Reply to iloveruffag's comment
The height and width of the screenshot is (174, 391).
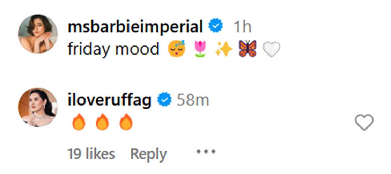coord(148,154)
